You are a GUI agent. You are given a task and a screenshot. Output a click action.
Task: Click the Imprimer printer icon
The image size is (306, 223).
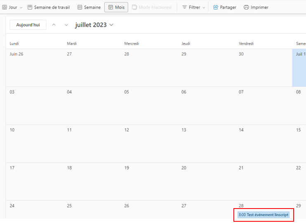(246, 7)
